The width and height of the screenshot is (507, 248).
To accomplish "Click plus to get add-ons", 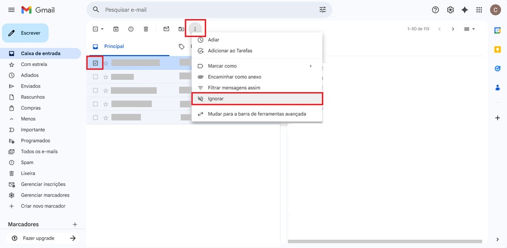I will 497,118.
